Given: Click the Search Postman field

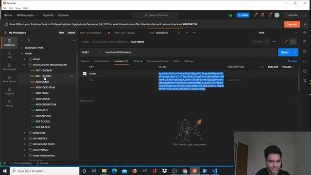Looking at the screenshot, I should pos(156,15).
